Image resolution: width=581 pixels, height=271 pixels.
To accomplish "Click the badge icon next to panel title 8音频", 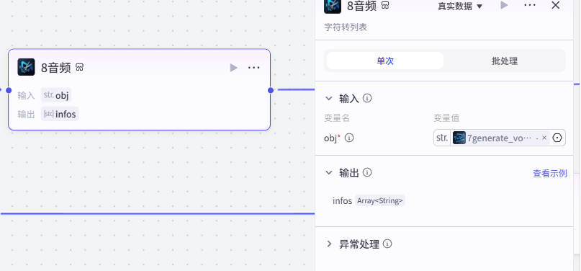I will 385,5.
